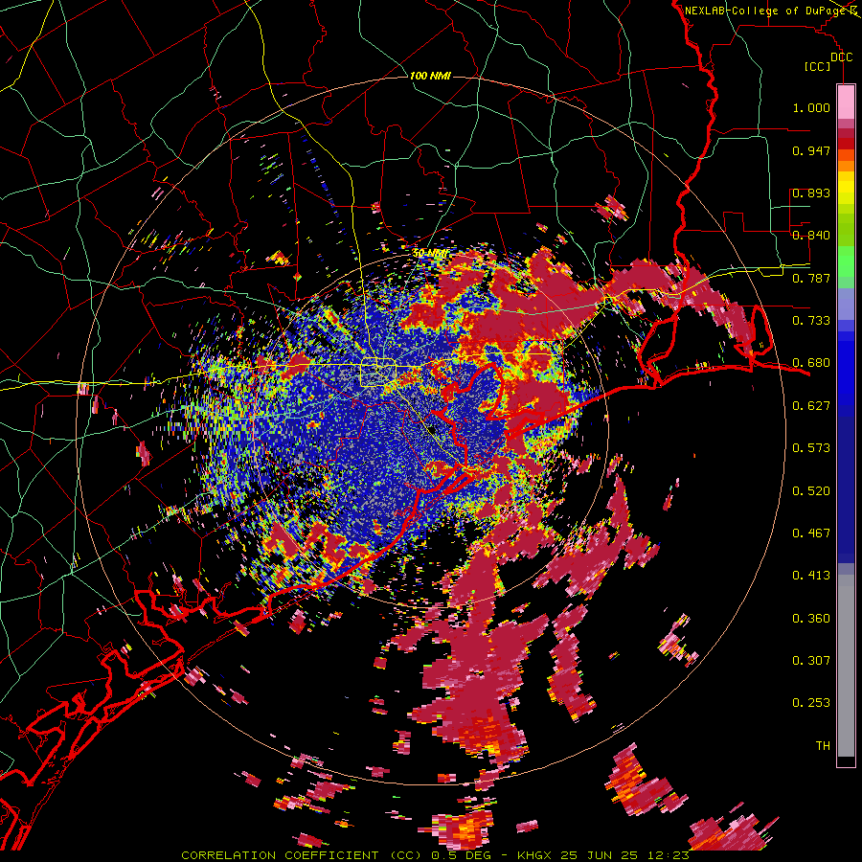Click the 0.947 legend value
Image resolution: width=862 pixels, height=862 pixels.
pyautogui.click(x=811, y=150)
